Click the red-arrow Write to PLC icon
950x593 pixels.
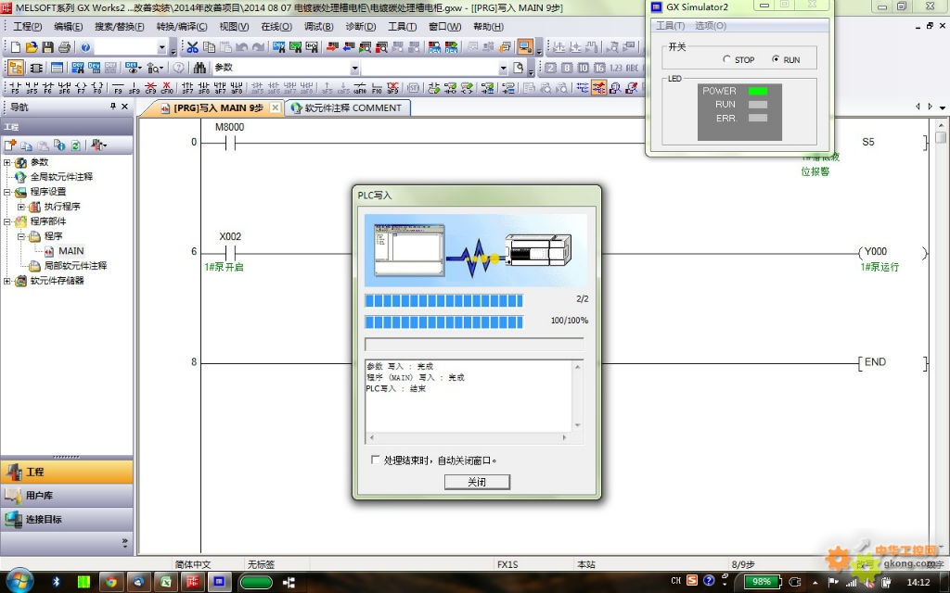point(332,47)
